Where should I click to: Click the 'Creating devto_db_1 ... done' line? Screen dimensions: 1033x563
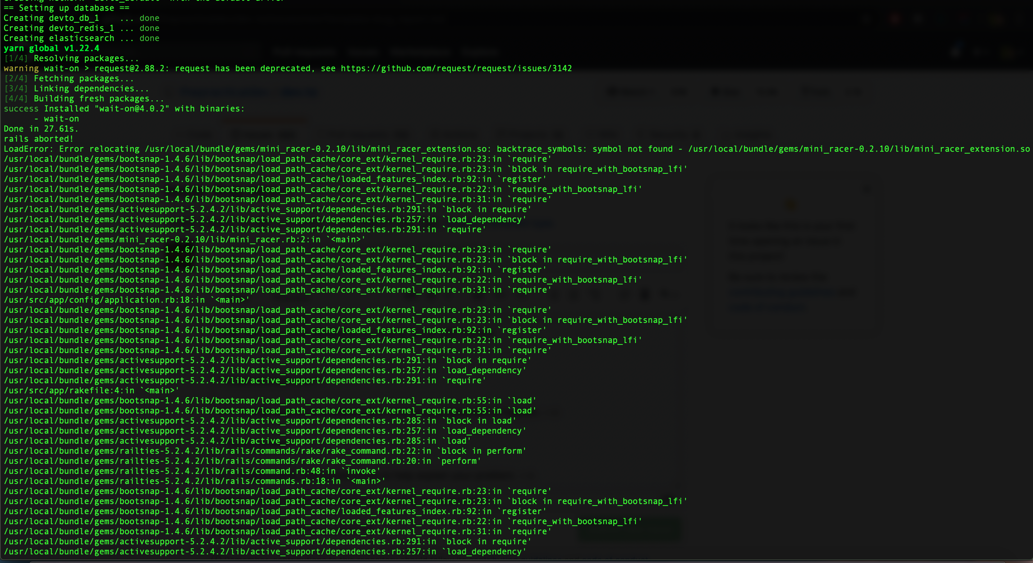click(80, 18)
